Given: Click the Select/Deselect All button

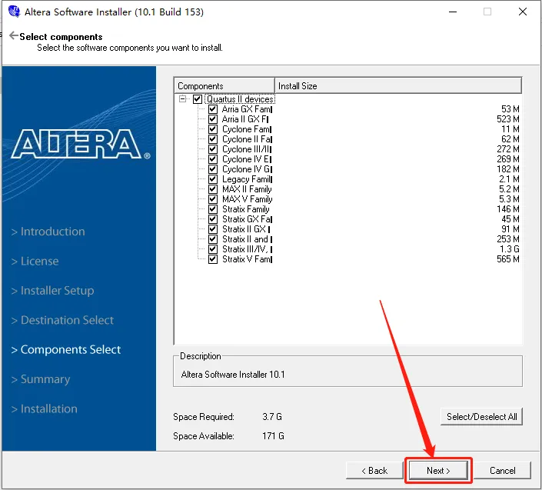Looking at the screenshot, I should [x=481, y=417].
